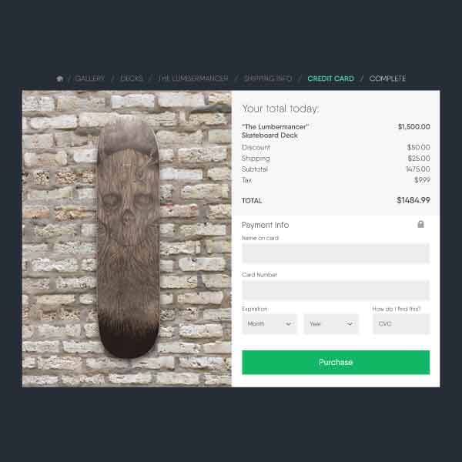Click the TOTAL amount $1484.99
The image size is (462, 462).
[x=413, y=200]
